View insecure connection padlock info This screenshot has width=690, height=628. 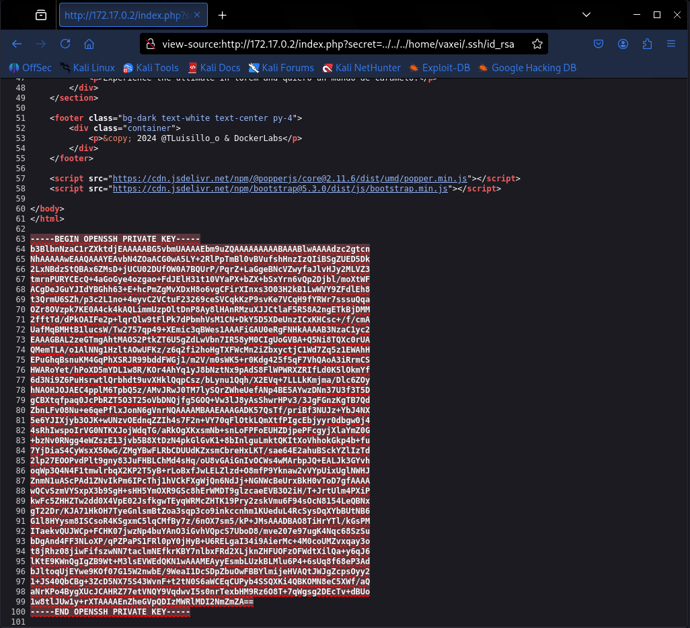click(151, 44)
